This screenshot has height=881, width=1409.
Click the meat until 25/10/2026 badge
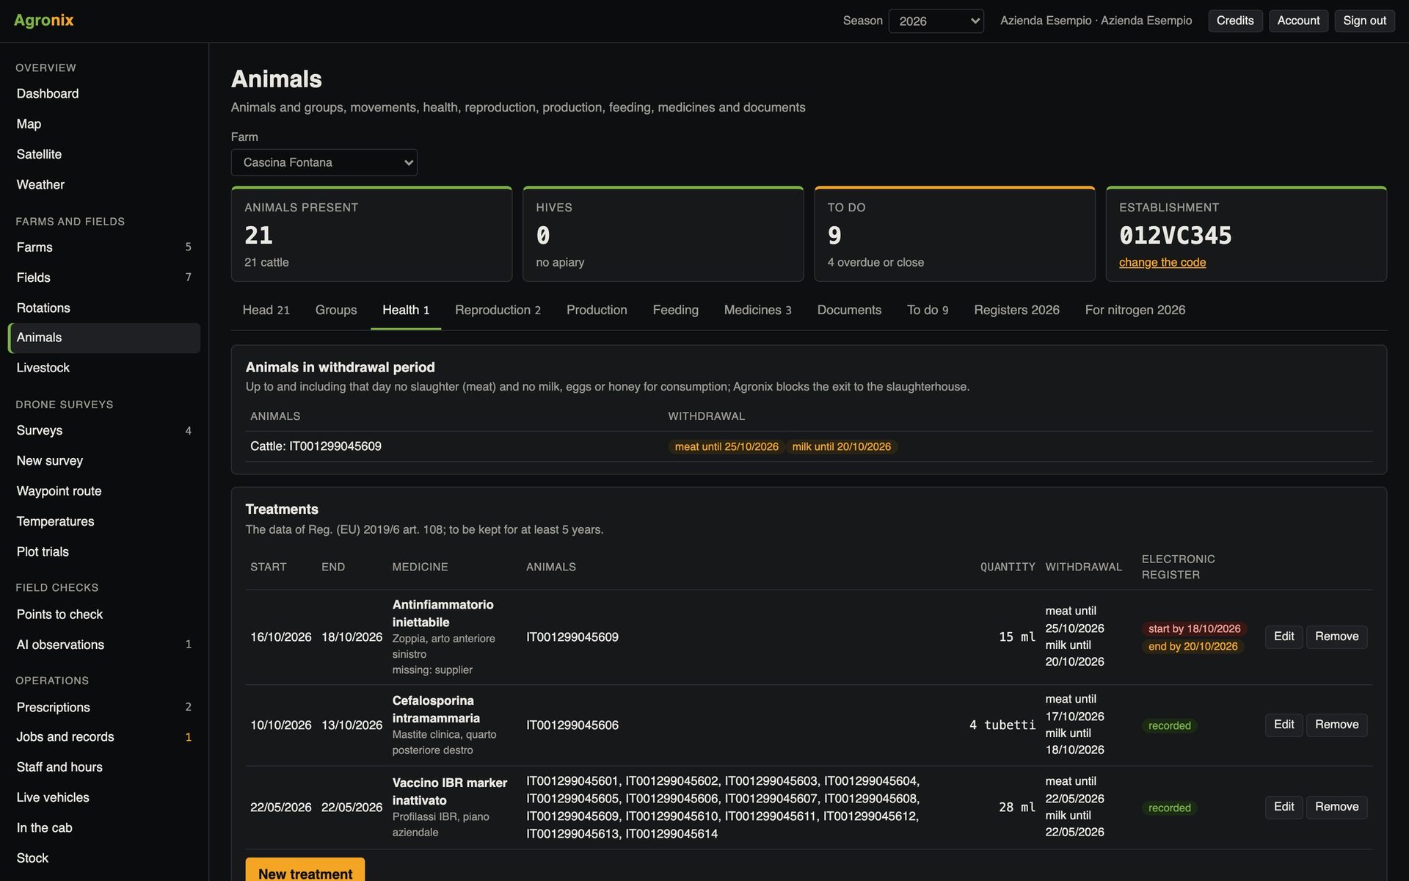click(727, 446)
